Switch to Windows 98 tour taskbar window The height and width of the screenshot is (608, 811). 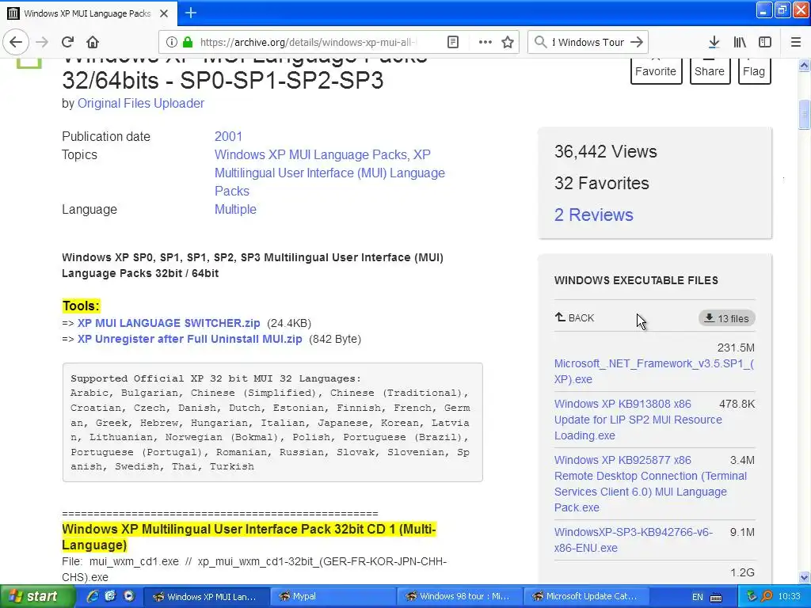click(x=460, y=597)
